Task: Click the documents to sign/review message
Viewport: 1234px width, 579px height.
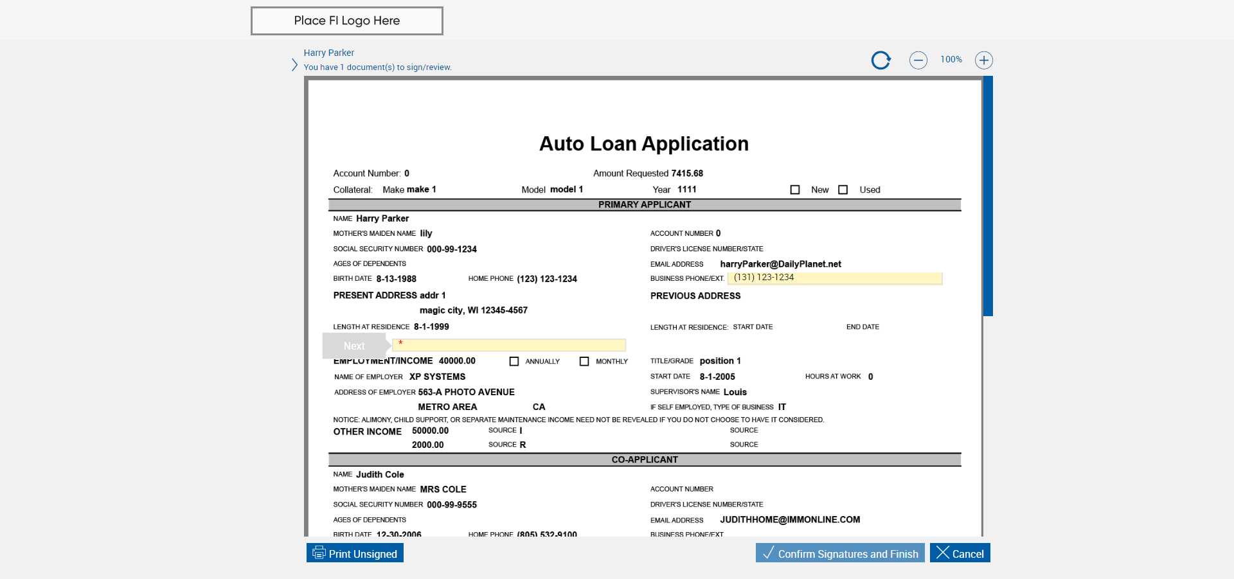Action: (378, 67)
